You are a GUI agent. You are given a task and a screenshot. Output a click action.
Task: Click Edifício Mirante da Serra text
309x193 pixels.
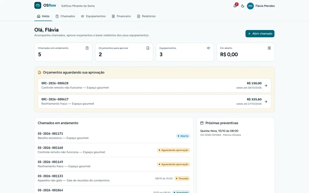click(x=78, y=6)
